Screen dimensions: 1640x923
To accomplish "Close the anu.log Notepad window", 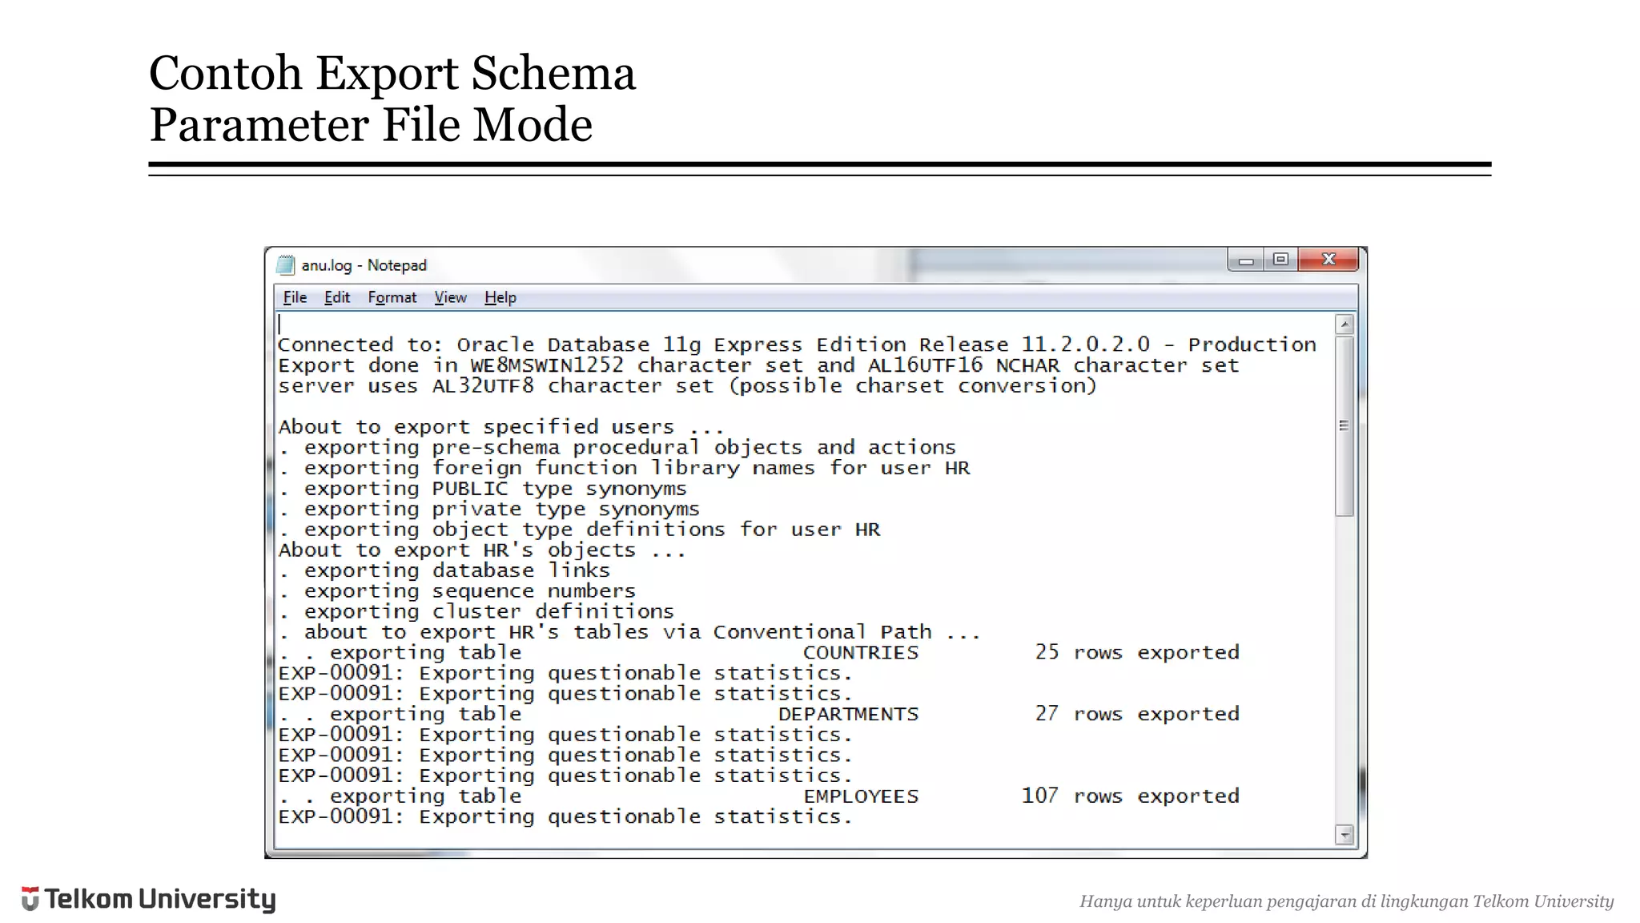I will pos(1328,260).
